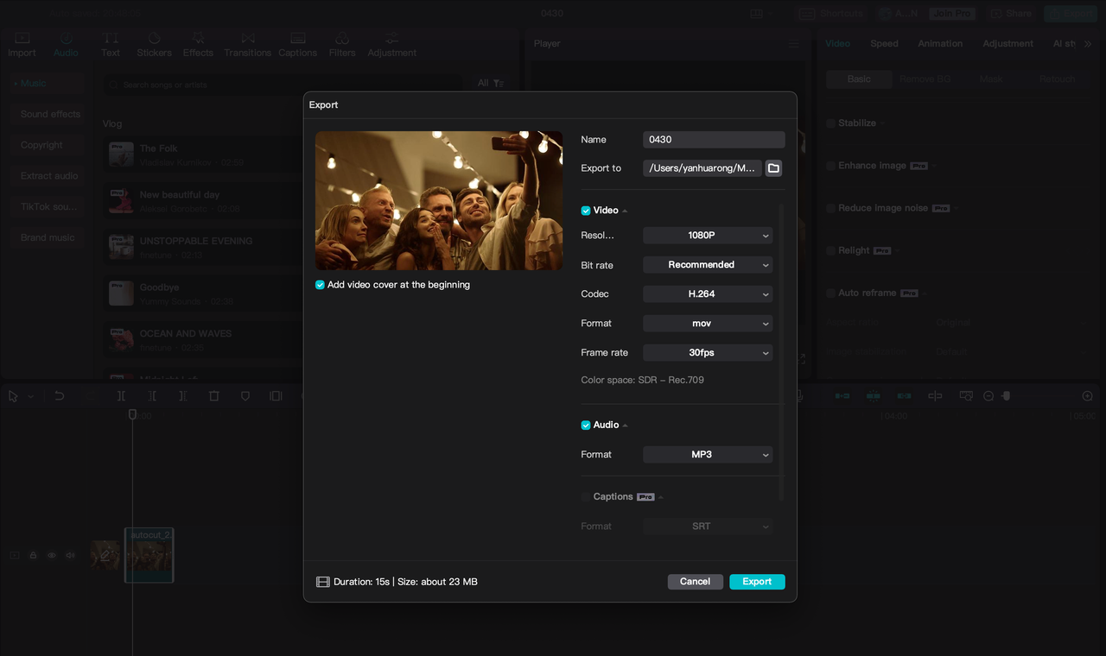Switch to the Speed tab
This screenshot has width=1106, height=656.
click(x=884, y=43)
